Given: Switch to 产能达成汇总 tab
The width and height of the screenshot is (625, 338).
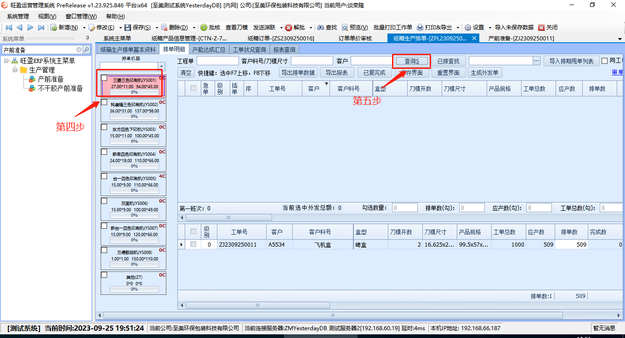Looking at the screenshot, I should (x=209, y=50).
